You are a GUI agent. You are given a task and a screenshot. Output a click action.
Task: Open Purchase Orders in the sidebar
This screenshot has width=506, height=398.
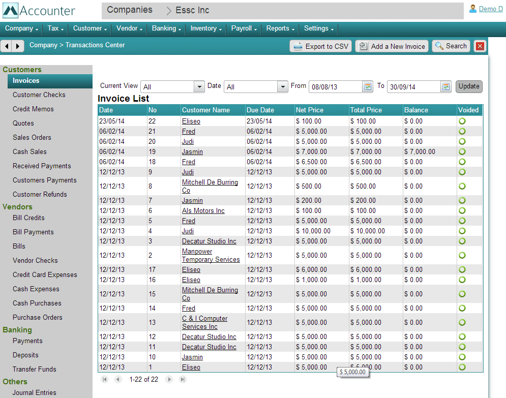click(x=38, y=317)
